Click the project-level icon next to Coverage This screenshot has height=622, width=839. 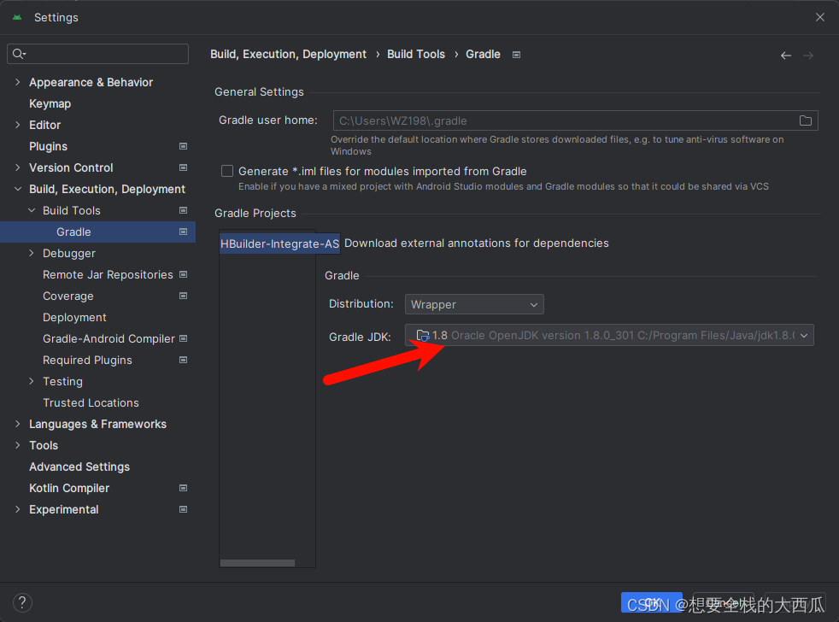click(183, 296)
